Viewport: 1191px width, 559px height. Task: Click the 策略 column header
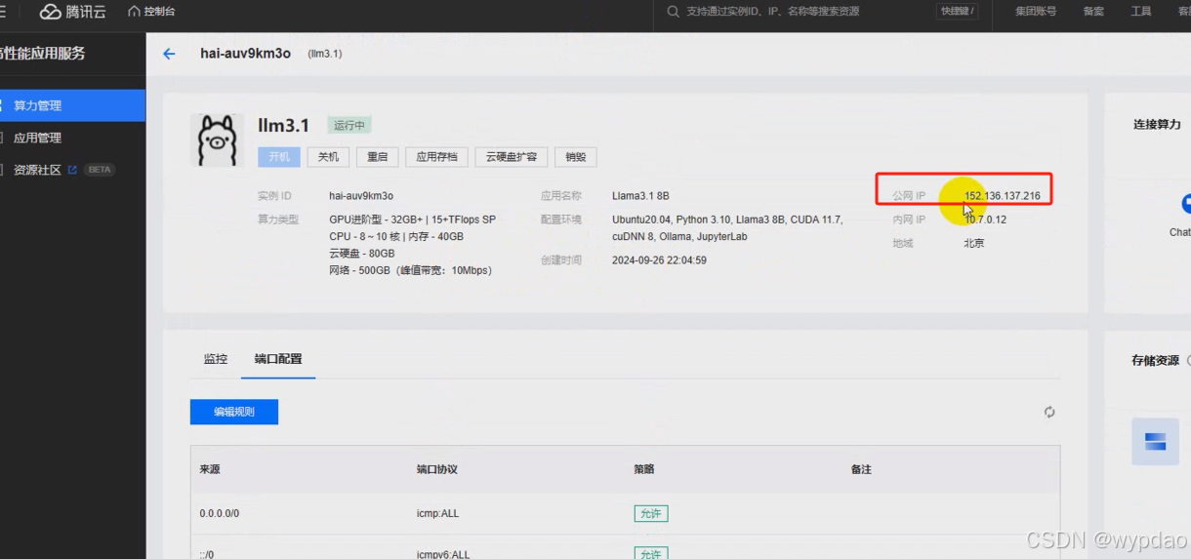(x=644, y=469)
